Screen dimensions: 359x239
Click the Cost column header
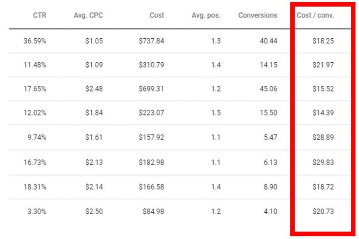click(x=157, y=15)
